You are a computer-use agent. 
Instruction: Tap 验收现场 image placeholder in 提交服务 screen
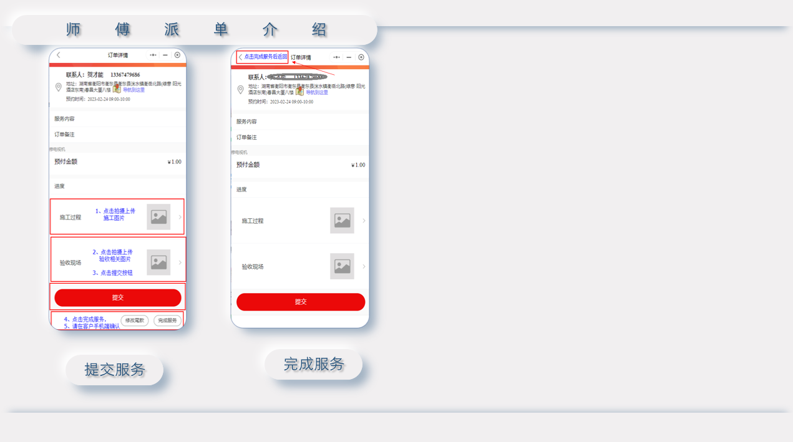click(x=158, y=262)
